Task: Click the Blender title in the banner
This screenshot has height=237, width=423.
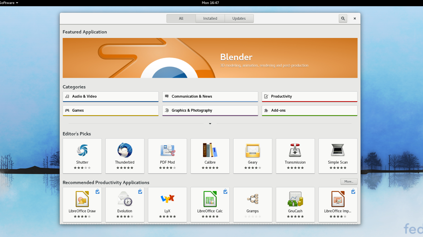Action: pyautogui.click(x=236, y=57)
